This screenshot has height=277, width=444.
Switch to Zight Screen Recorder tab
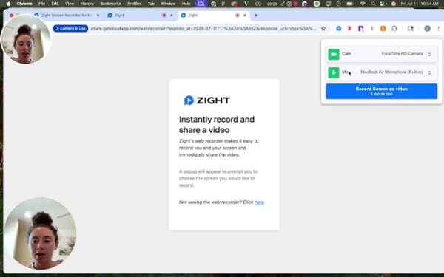click(67, 16)
